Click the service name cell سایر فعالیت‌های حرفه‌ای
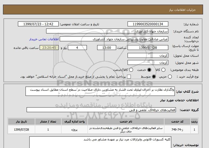This screenshot has height=148, width=209. click(x=126, y=130)
